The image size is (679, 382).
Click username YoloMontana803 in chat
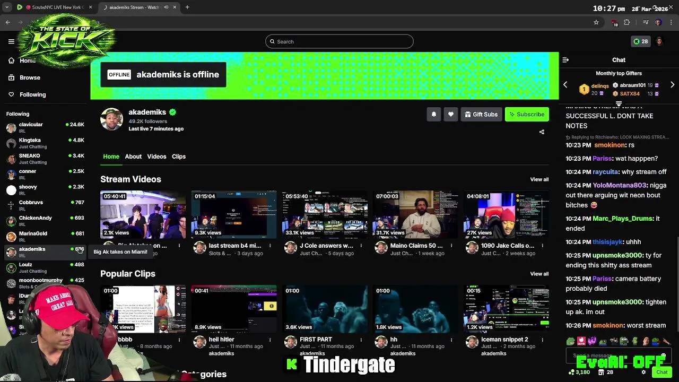click(620, 185)
